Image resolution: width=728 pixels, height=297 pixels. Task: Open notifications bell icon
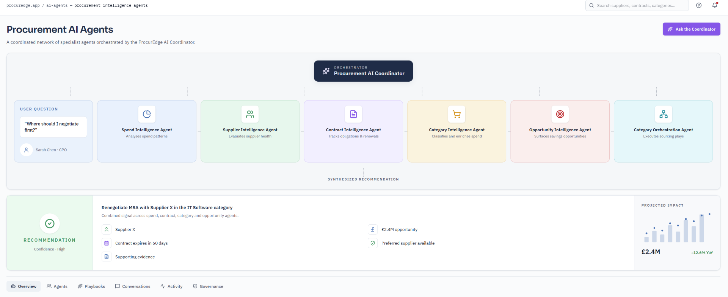(x=715, y=5)
